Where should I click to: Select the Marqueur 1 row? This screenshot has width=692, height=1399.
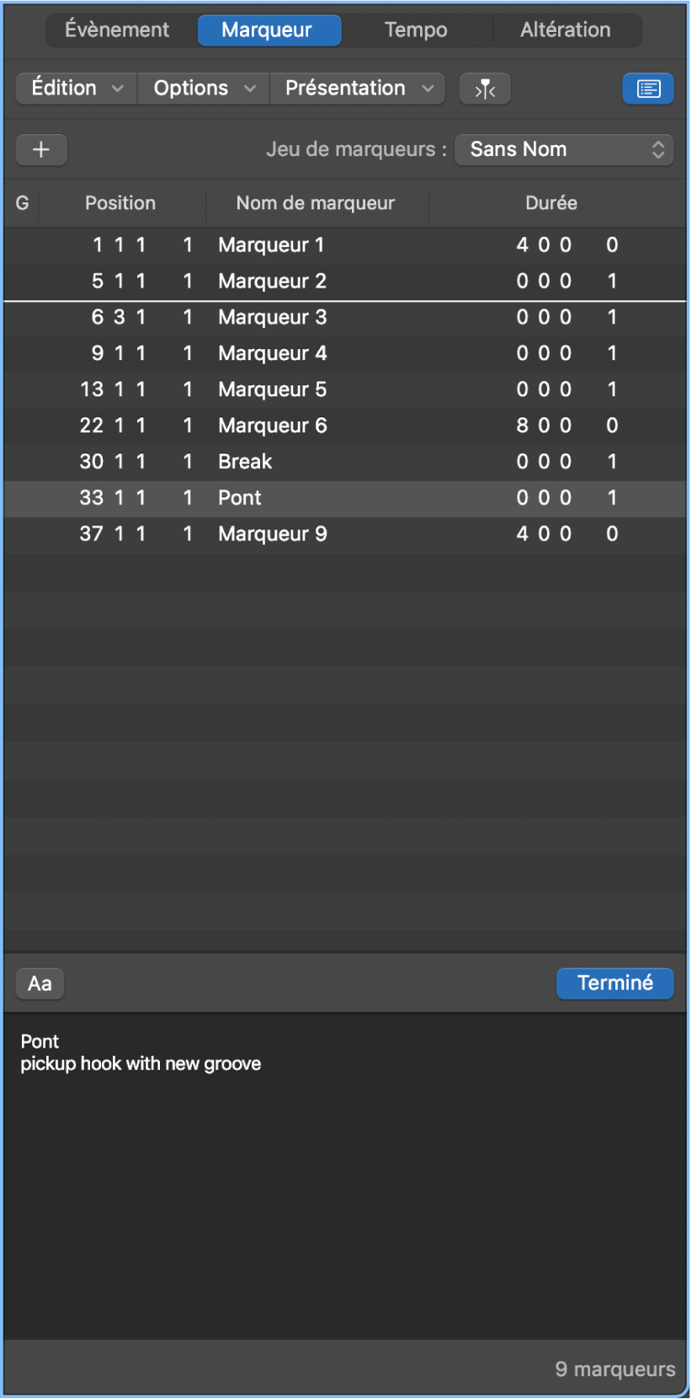pos(253,244)
